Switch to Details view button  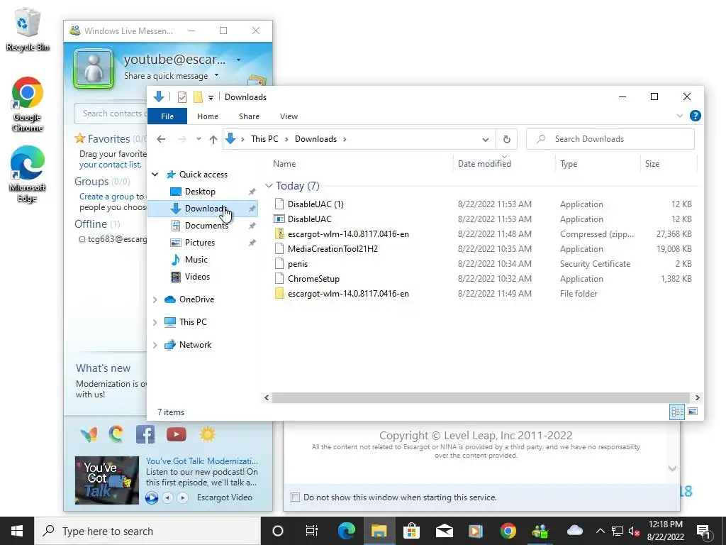pyautogui.click(x=677, y=412)
